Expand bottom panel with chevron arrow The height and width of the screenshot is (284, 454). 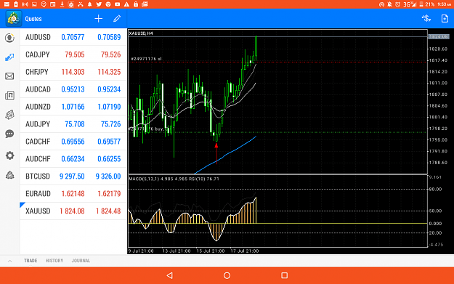click(x=10, y=261)
